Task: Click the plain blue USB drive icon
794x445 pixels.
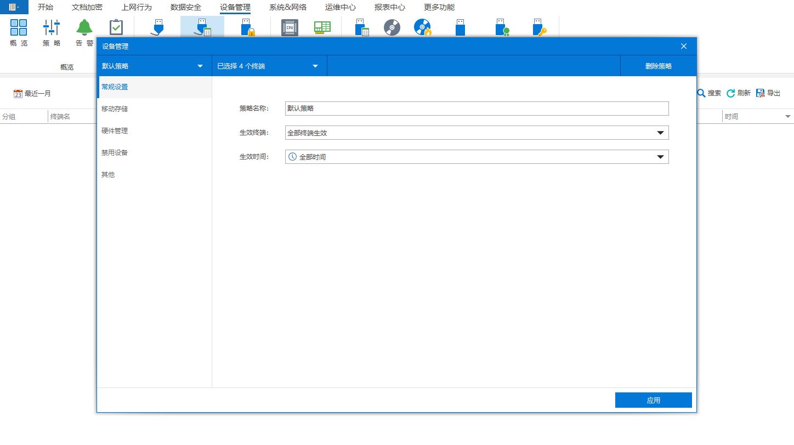Action: tap(460, 27)
